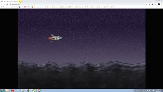This screenshot has width=163, height=92.
Task: Open a new tab with the plus button
Action: [x=23, y=1]
